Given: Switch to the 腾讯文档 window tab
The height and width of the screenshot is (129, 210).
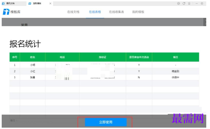Looking at the screenshot, I should click(x=14, y=3).
